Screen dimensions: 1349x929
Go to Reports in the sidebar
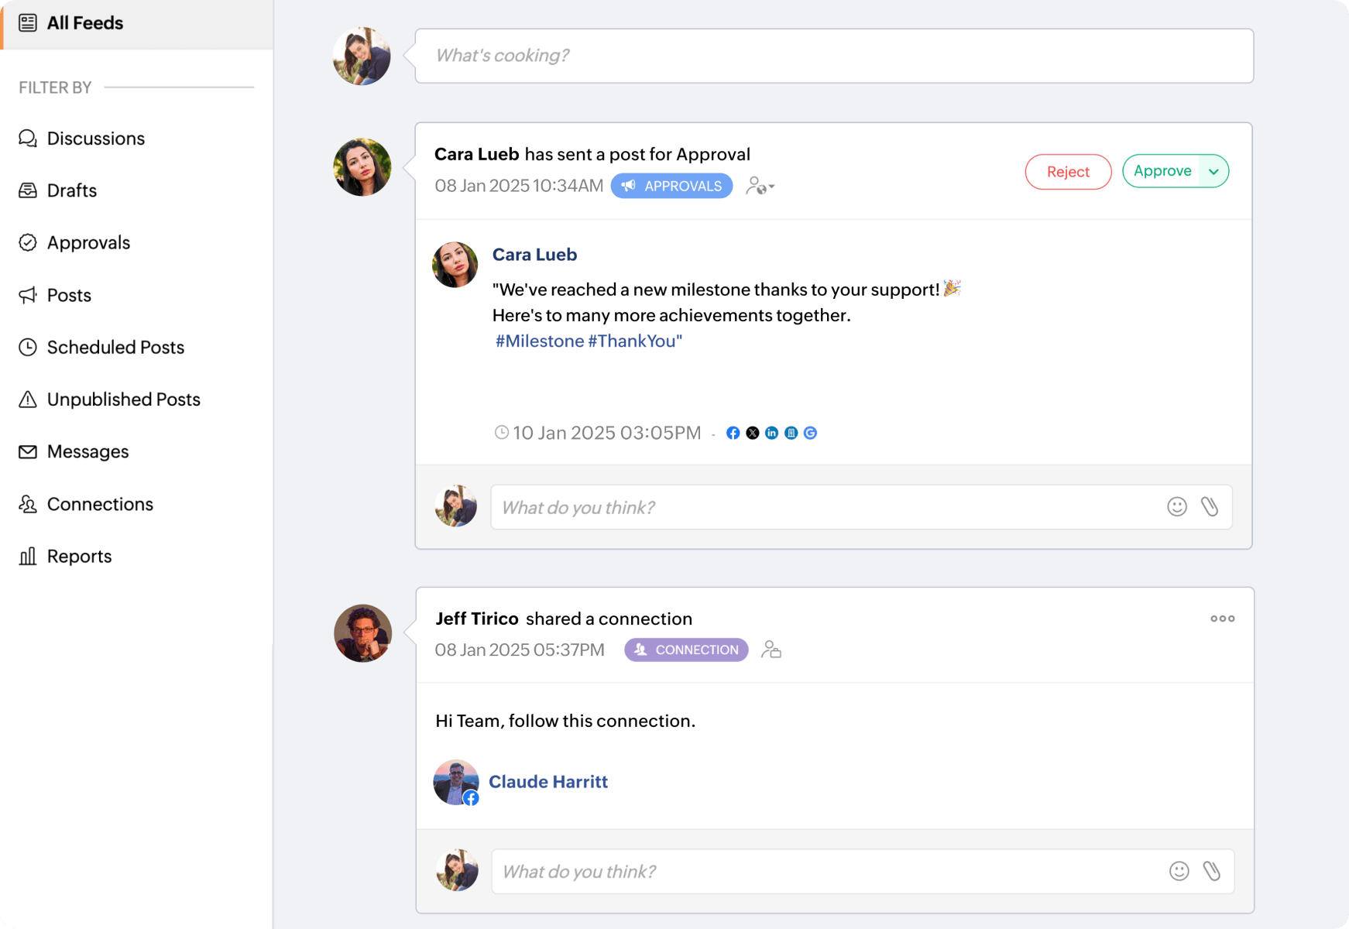[x=79, y=557]
